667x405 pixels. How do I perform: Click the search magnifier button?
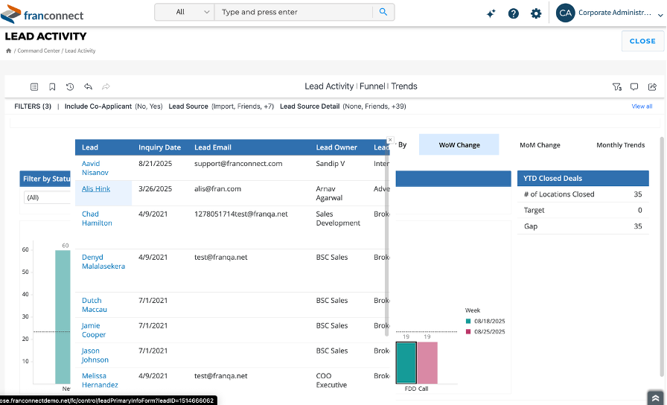click(383, 12)
